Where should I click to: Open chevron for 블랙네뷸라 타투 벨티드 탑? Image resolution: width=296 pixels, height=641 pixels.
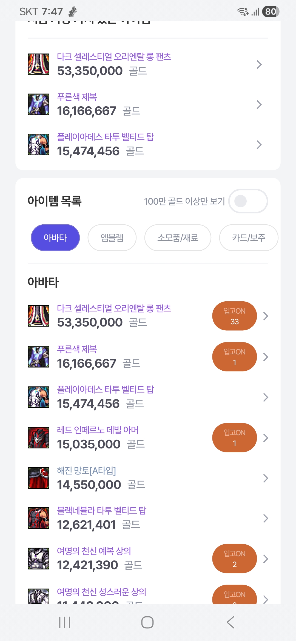pos(265,518)
